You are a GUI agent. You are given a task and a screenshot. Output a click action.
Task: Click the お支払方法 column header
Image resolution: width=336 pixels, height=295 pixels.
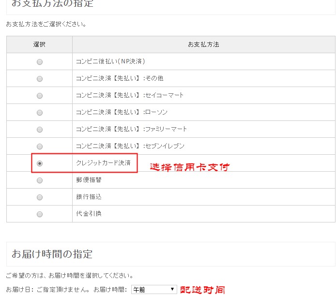203,44
